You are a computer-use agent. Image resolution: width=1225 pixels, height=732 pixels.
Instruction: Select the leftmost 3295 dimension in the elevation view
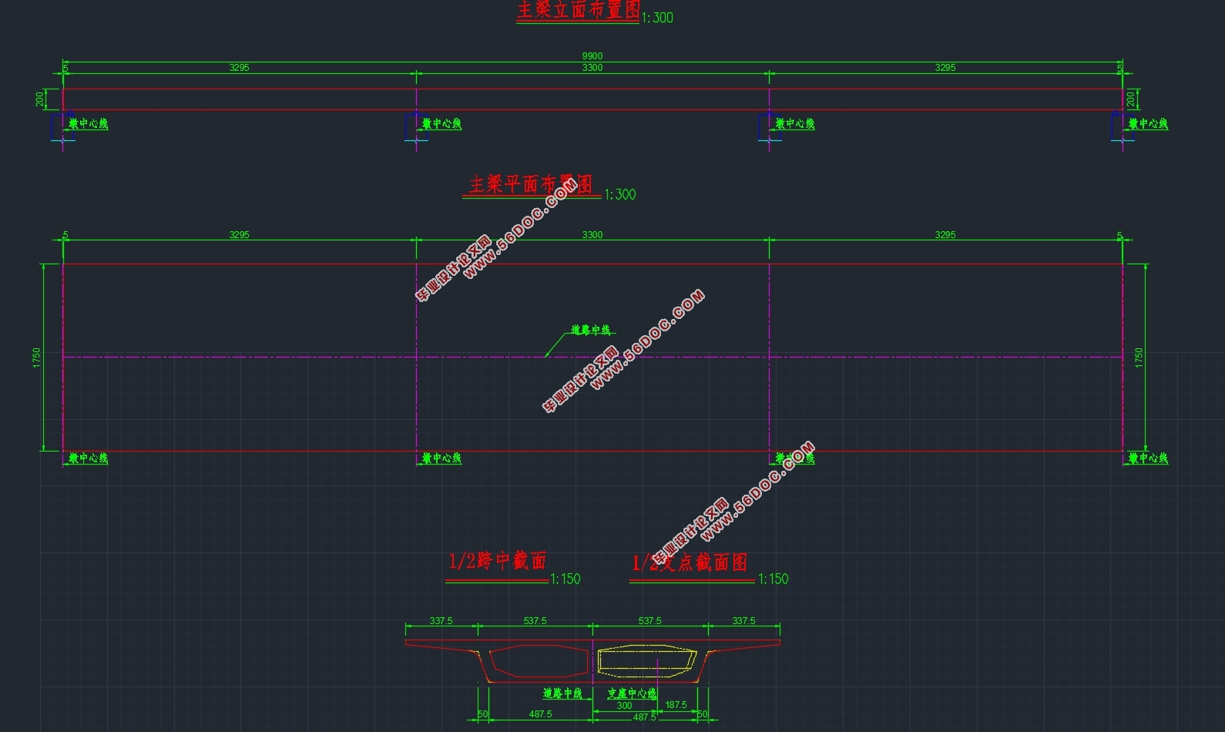(x=239, y=68)
